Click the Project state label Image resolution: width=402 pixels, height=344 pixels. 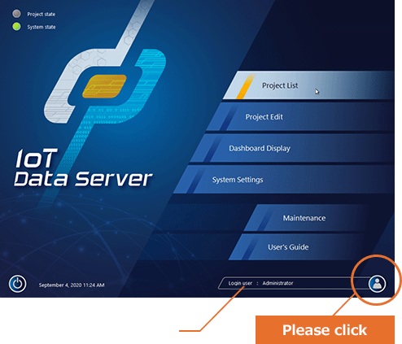coord(42,14)
